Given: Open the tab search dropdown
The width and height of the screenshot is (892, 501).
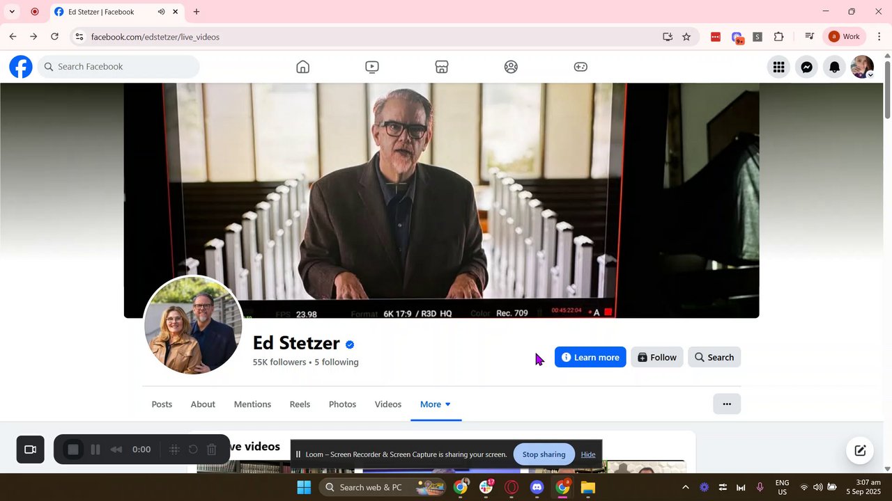Looking at the screenshot, I should [12, 12].
